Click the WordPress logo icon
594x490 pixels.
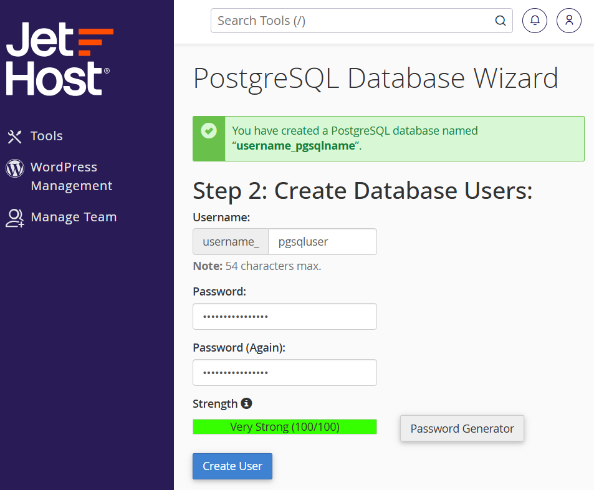[x=15, y=168]
